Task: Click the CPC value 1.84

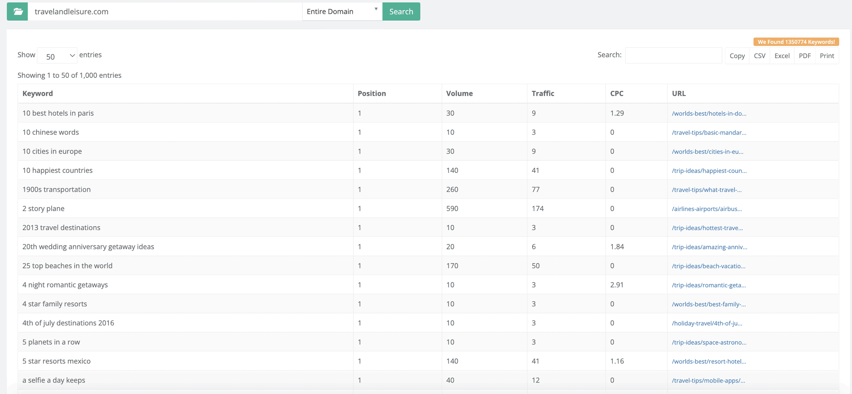Action: (x=617, y=247)
